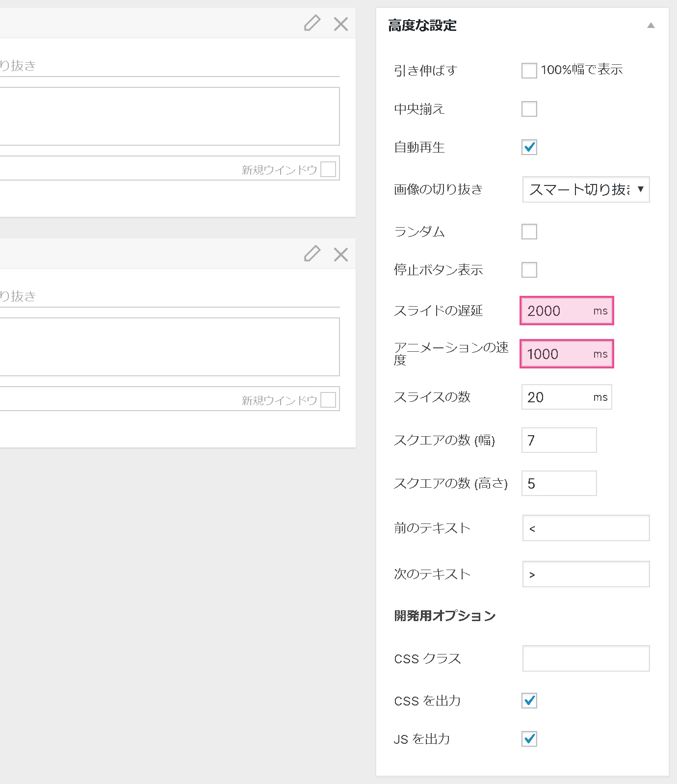The width and height of the screenshot is (677, 784).
Task: Click the 前のテキスト input field
Action: click(586, 528)
